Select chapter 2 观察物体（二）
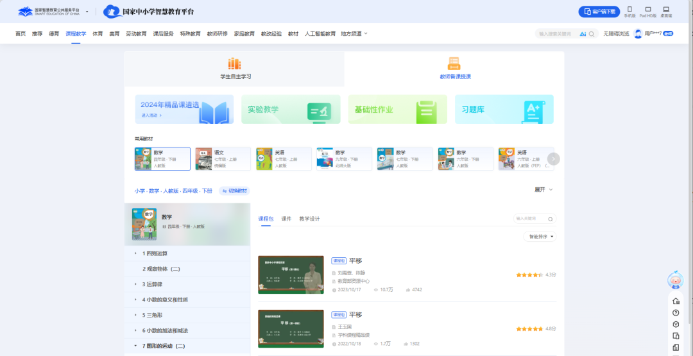The image size is (693, 356). click(x=187, y=269)
